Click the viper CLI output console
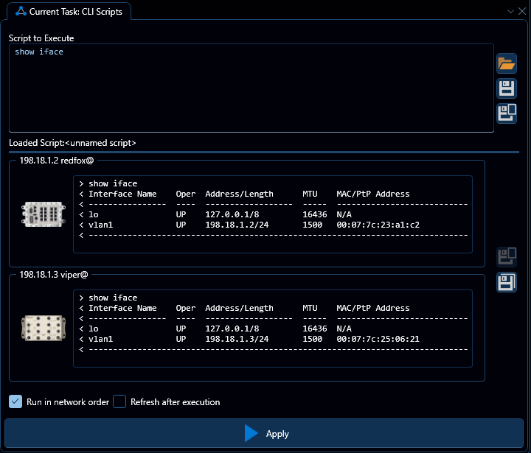Image resolution: width=531 pixels, height=453 pixels. point(273,328)
